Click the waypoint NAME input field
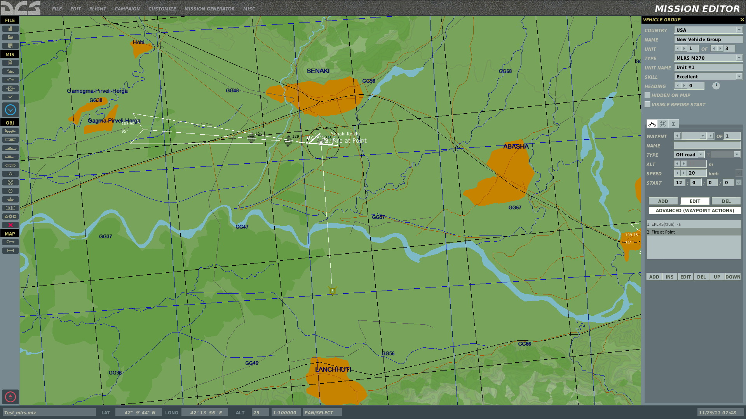 point(707,145)
